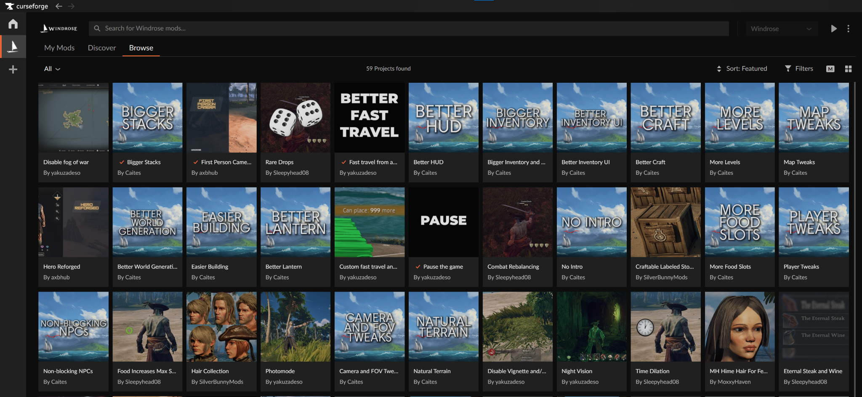Click the 59 Projects found text
This screenshot has height=397, width=862.
(x=388, y=68)
